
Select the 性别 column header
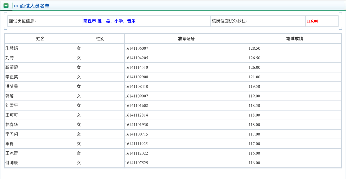click(x=100, y=38)
